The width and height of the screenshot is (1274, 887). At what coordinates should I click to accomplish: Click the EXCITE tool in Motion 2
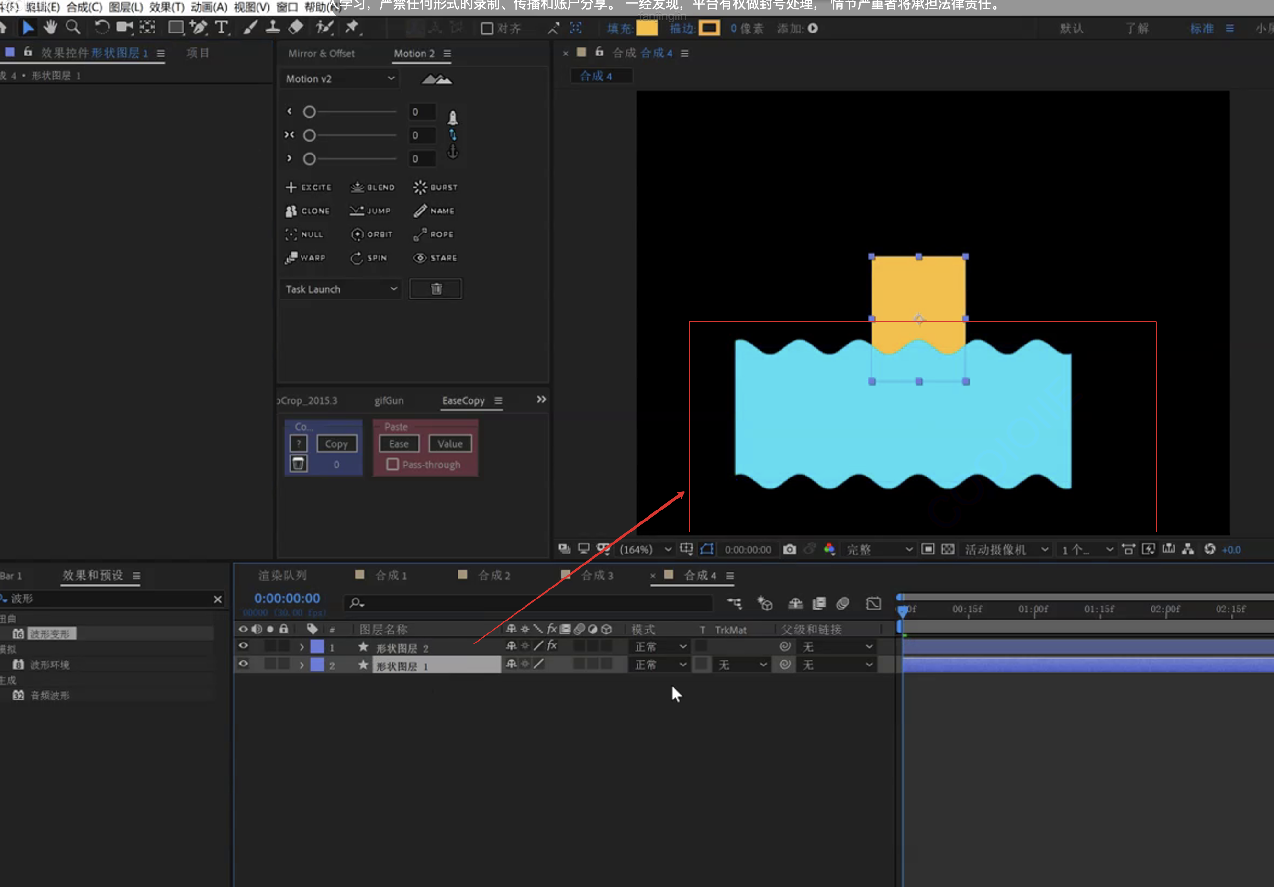tap(309, 188)
